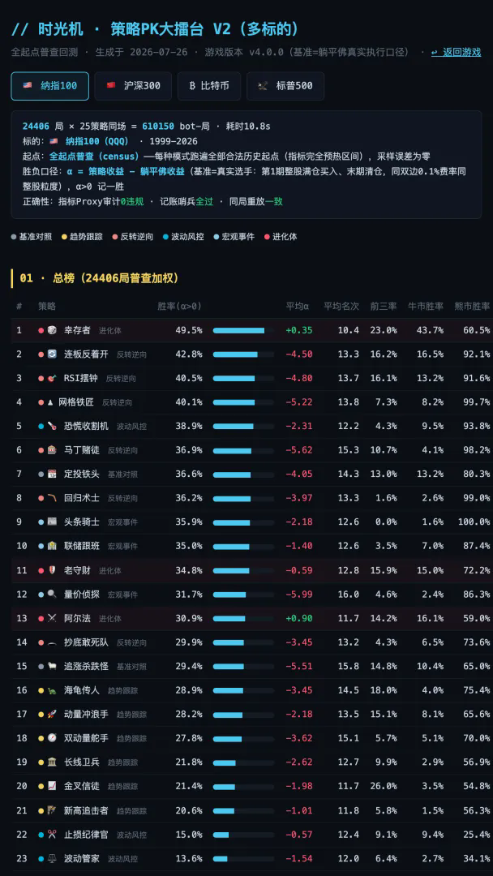Click the 胜率(α>0) column header
The width and height of the screenshot is (493, 876).
coord(179,306)
